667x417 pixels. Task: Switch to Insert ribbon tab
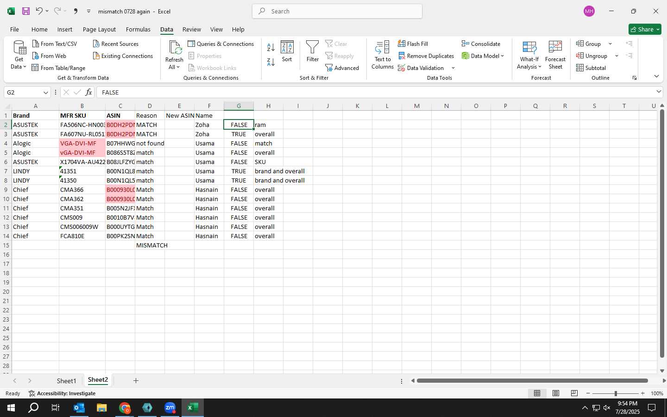point(65,29)
